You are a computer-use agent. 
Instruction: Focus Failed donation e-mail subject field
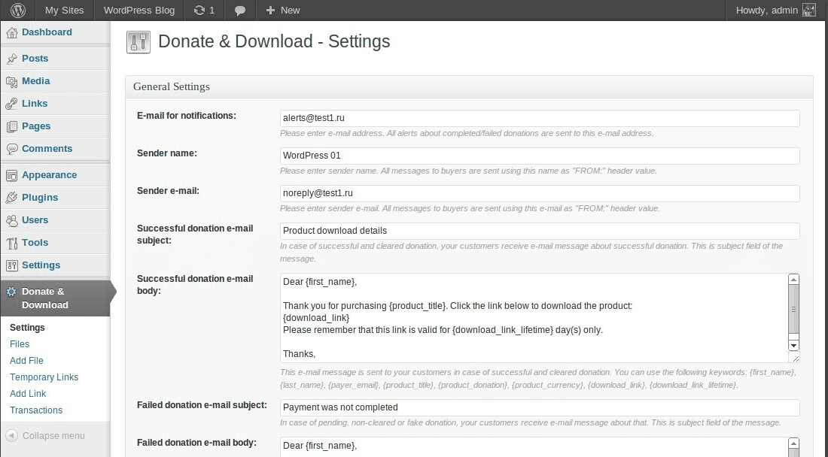(x=540, y=407)
